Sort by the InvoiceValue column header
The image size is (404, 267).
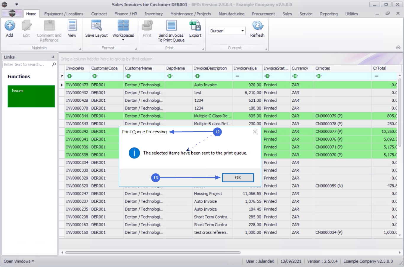[245, 68]
